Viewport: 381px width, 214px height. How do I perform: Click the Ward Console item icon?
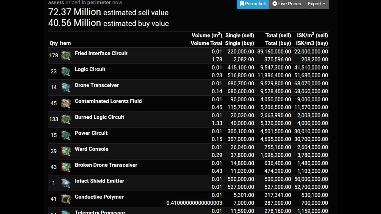coord(66,151)
